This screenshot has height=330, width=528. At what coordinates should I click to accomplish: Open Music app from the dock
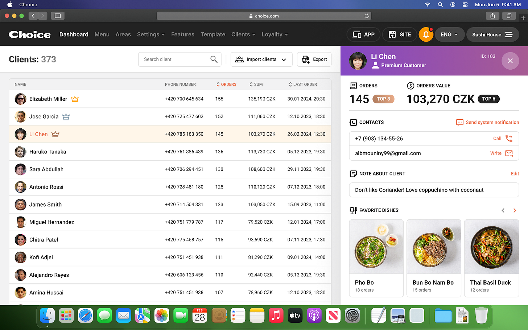[276, 315]
